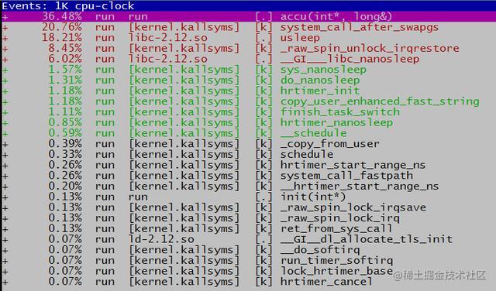This screenshot has height=291, width=496.
Task: Click the 0.85% overhead value
Action: pyautogui.click(x=65, y=122)
